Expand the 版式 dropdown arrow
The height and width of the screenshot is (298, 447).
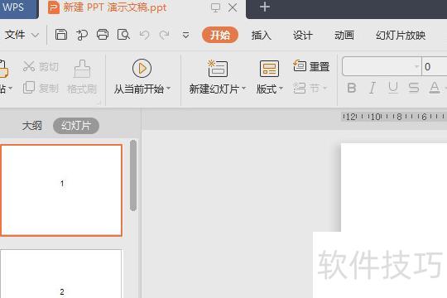pyautogui.click(x=281, y=89)
